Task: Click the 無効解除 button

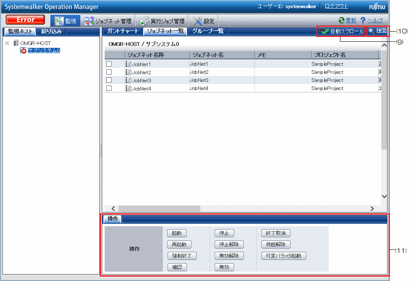Action: point(229,256)
